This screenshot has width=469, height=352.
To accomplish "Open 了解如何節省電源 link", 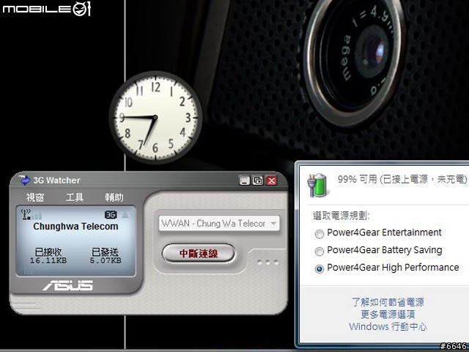I will click(x=388, y=302).
